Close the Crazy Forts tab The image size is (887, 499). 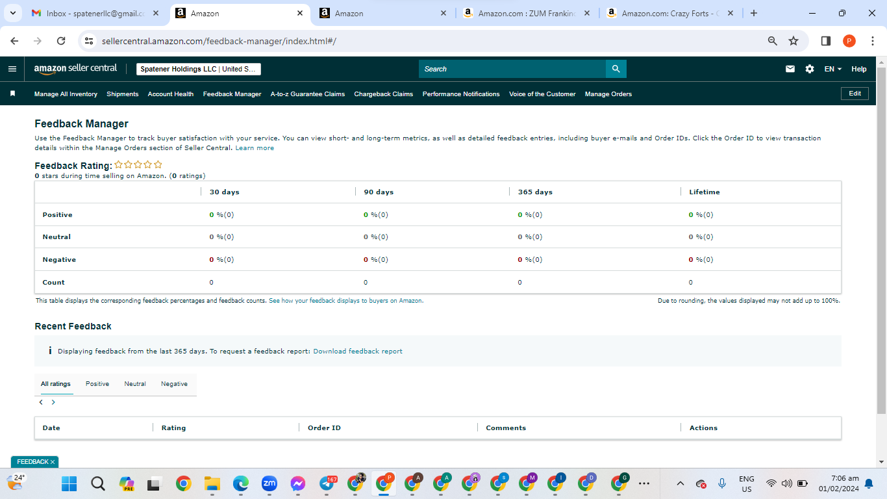(731, 13)
